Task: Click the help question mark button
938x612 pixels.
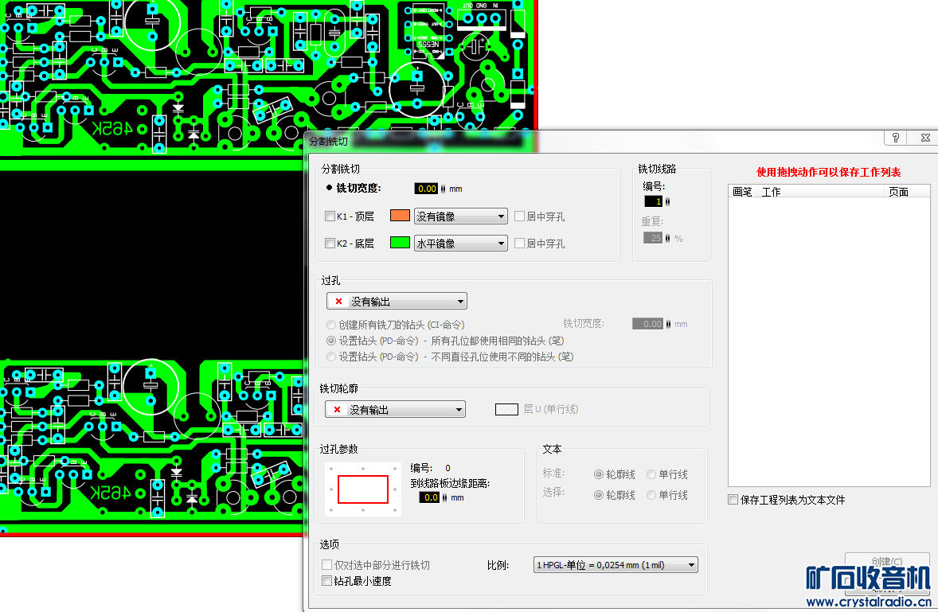Action: (x=896, y=138)
